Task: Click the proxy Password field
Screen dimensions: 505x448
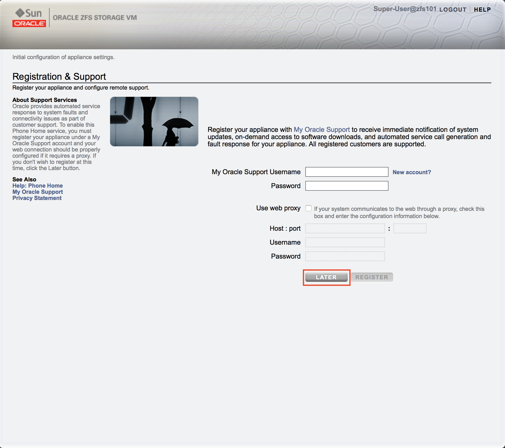Action: click(345, 256)
